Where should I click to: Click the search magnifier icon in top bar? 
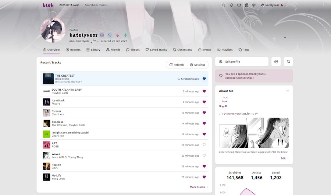click(223, 5)
